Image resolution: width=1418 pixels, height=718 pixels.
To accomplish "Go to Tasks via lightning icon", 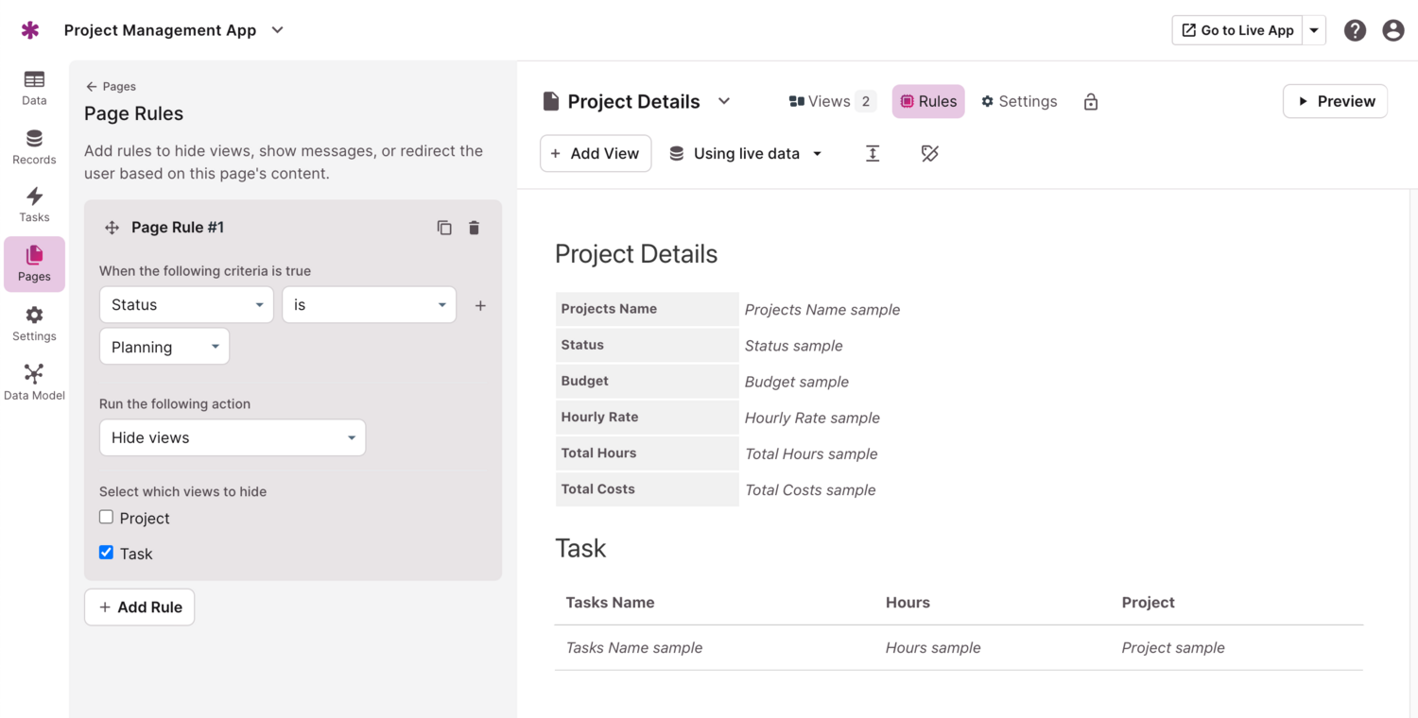I will click(x=34, y=204).
